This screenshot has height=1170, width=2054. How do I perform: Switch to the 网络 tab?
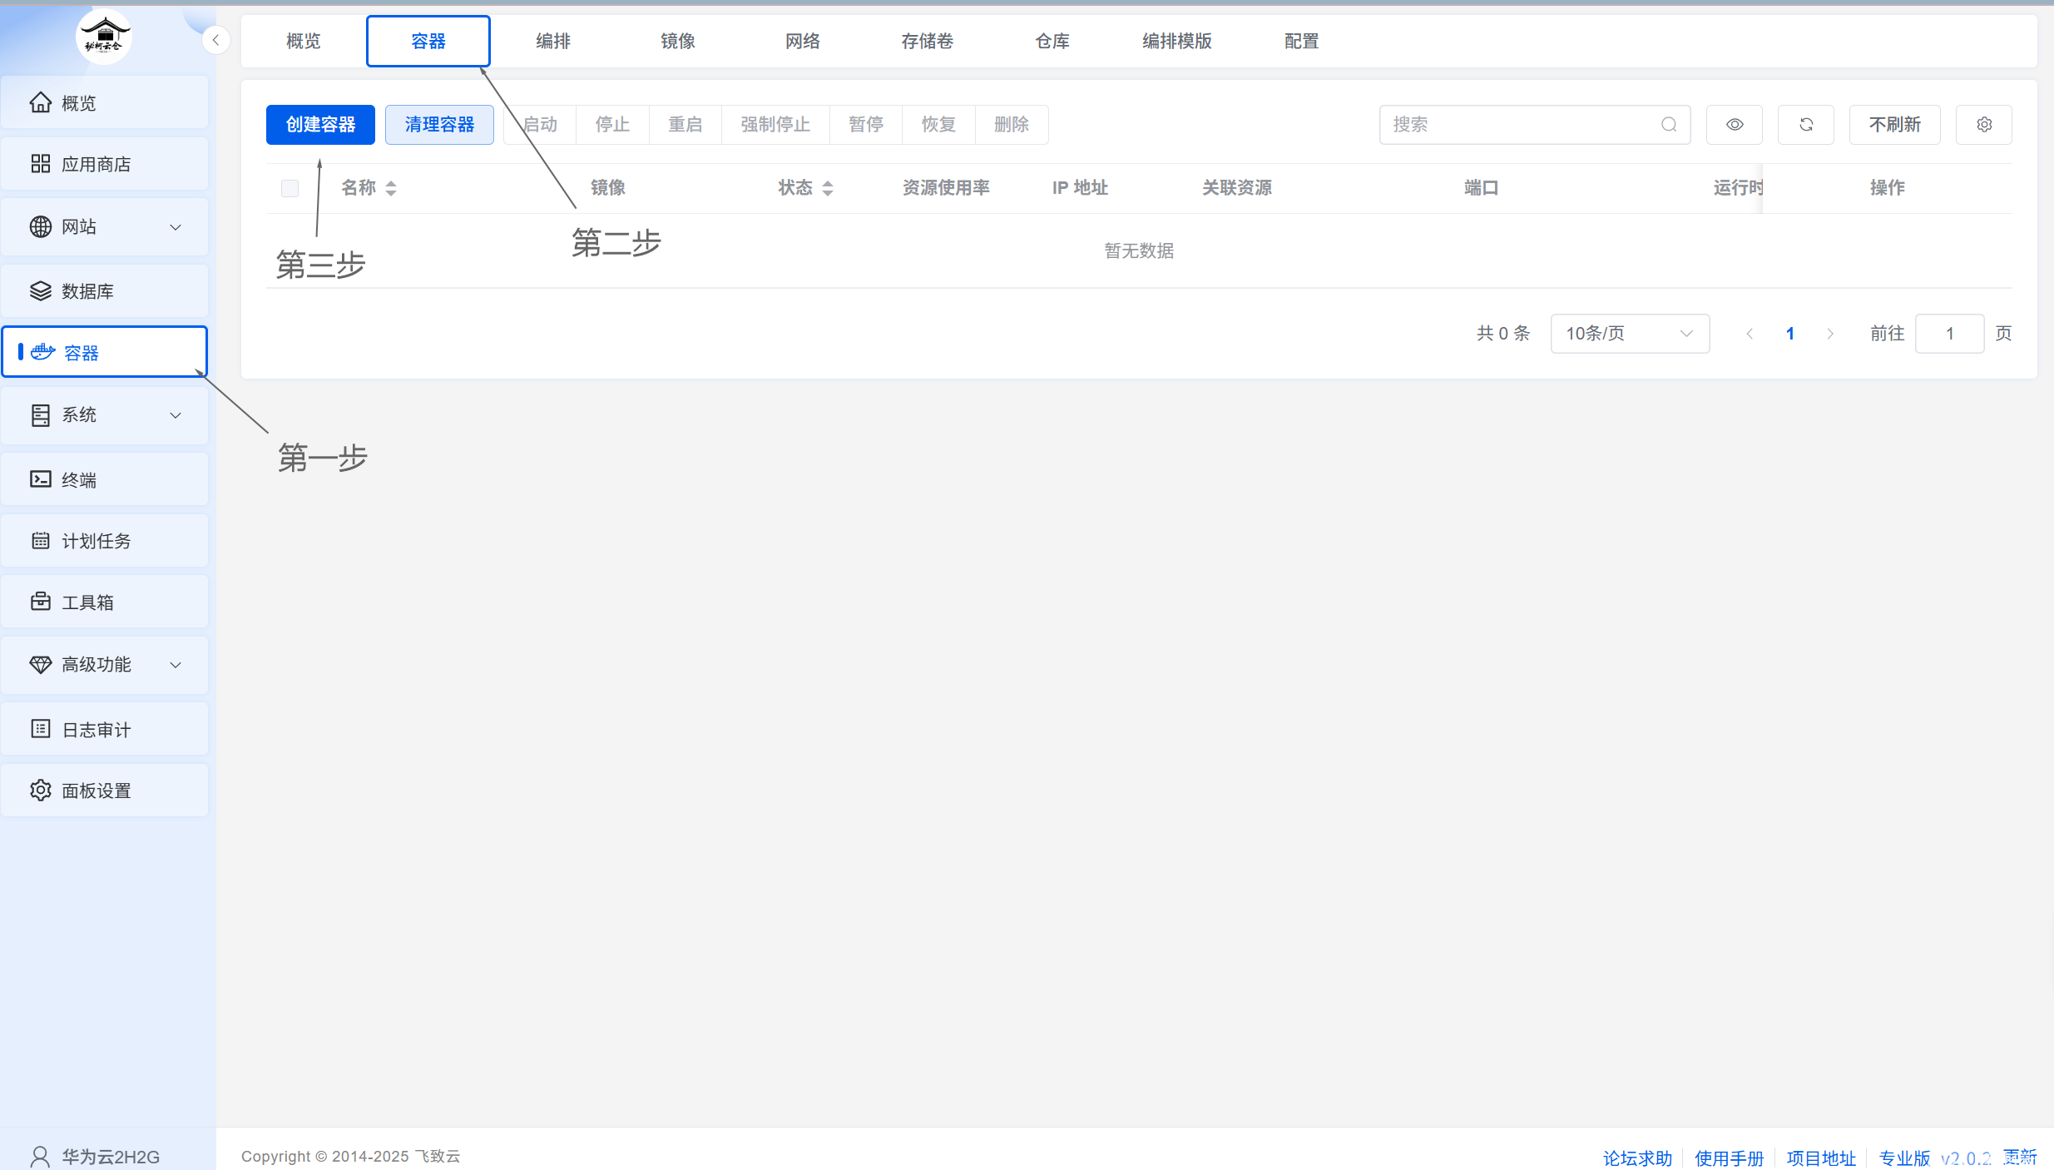click(803, 41)
